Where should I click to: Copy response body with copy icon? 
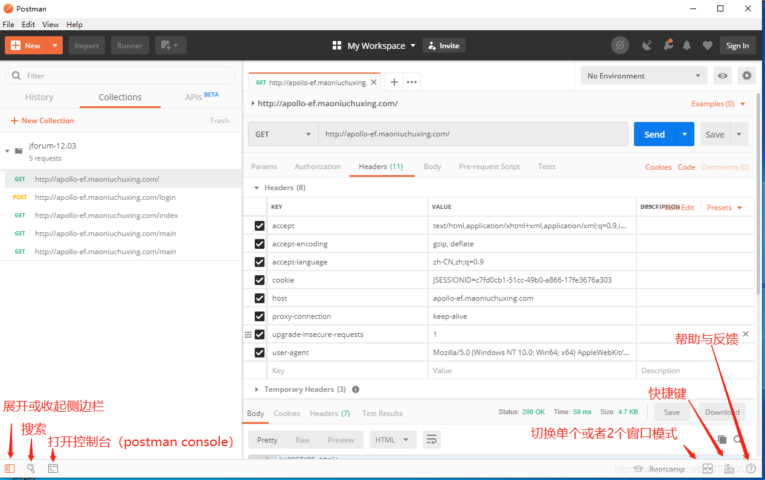coord(722,440)
